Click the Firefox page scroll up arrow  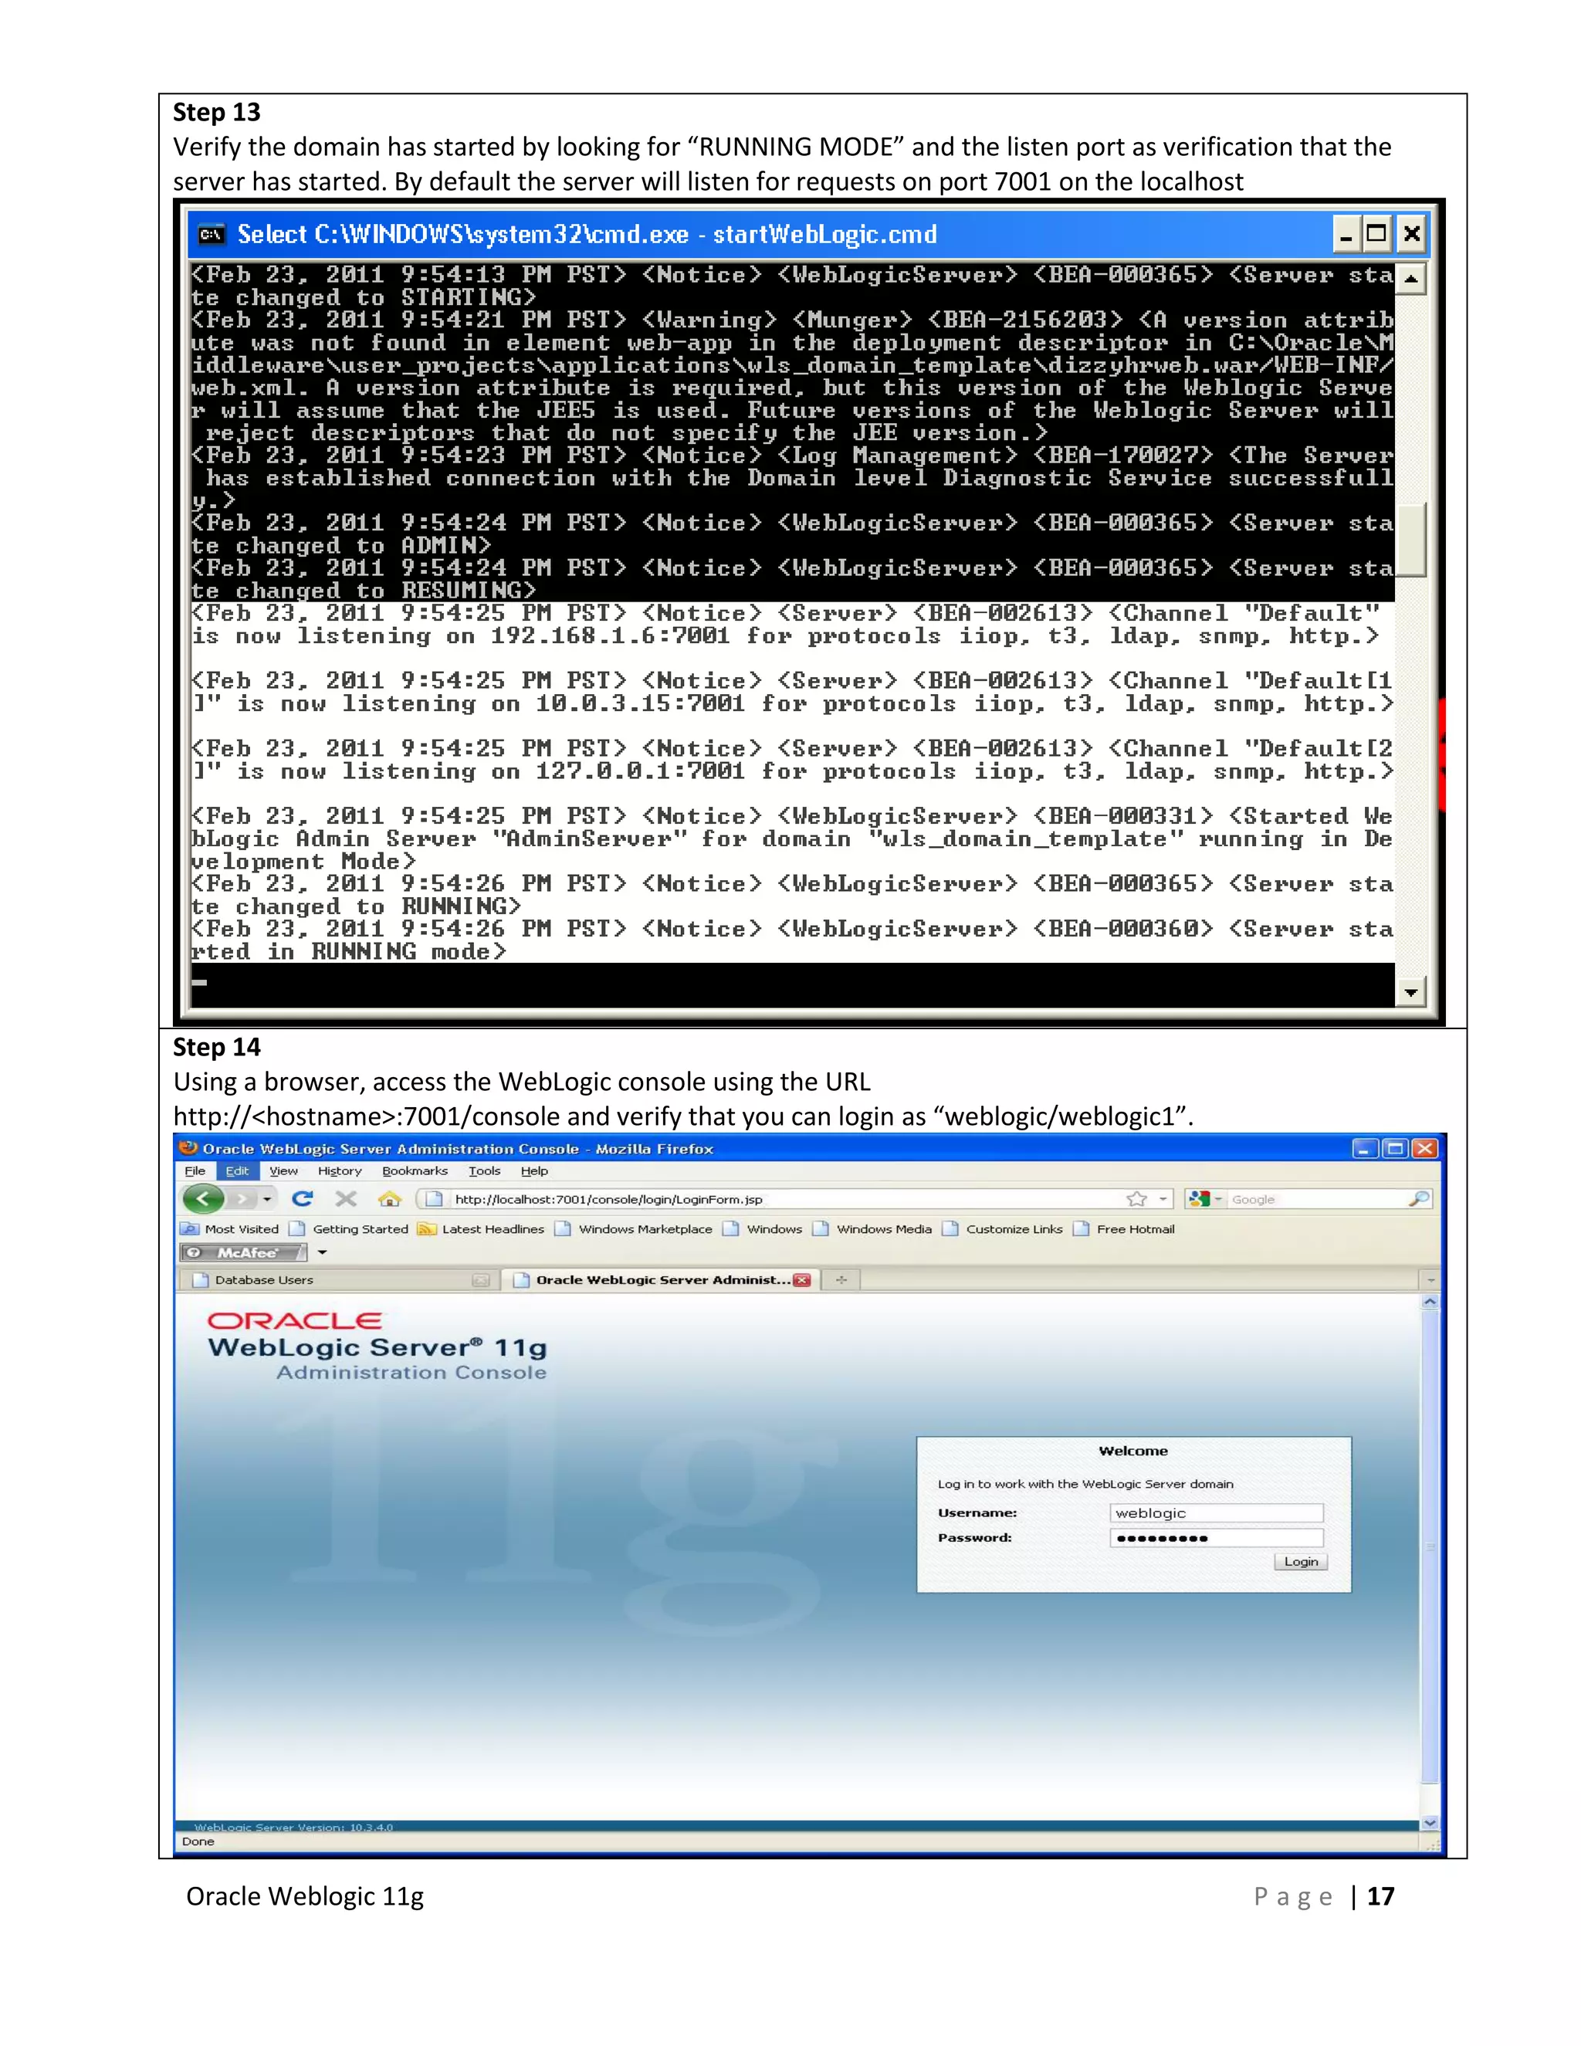[x=1429, y=1301]
